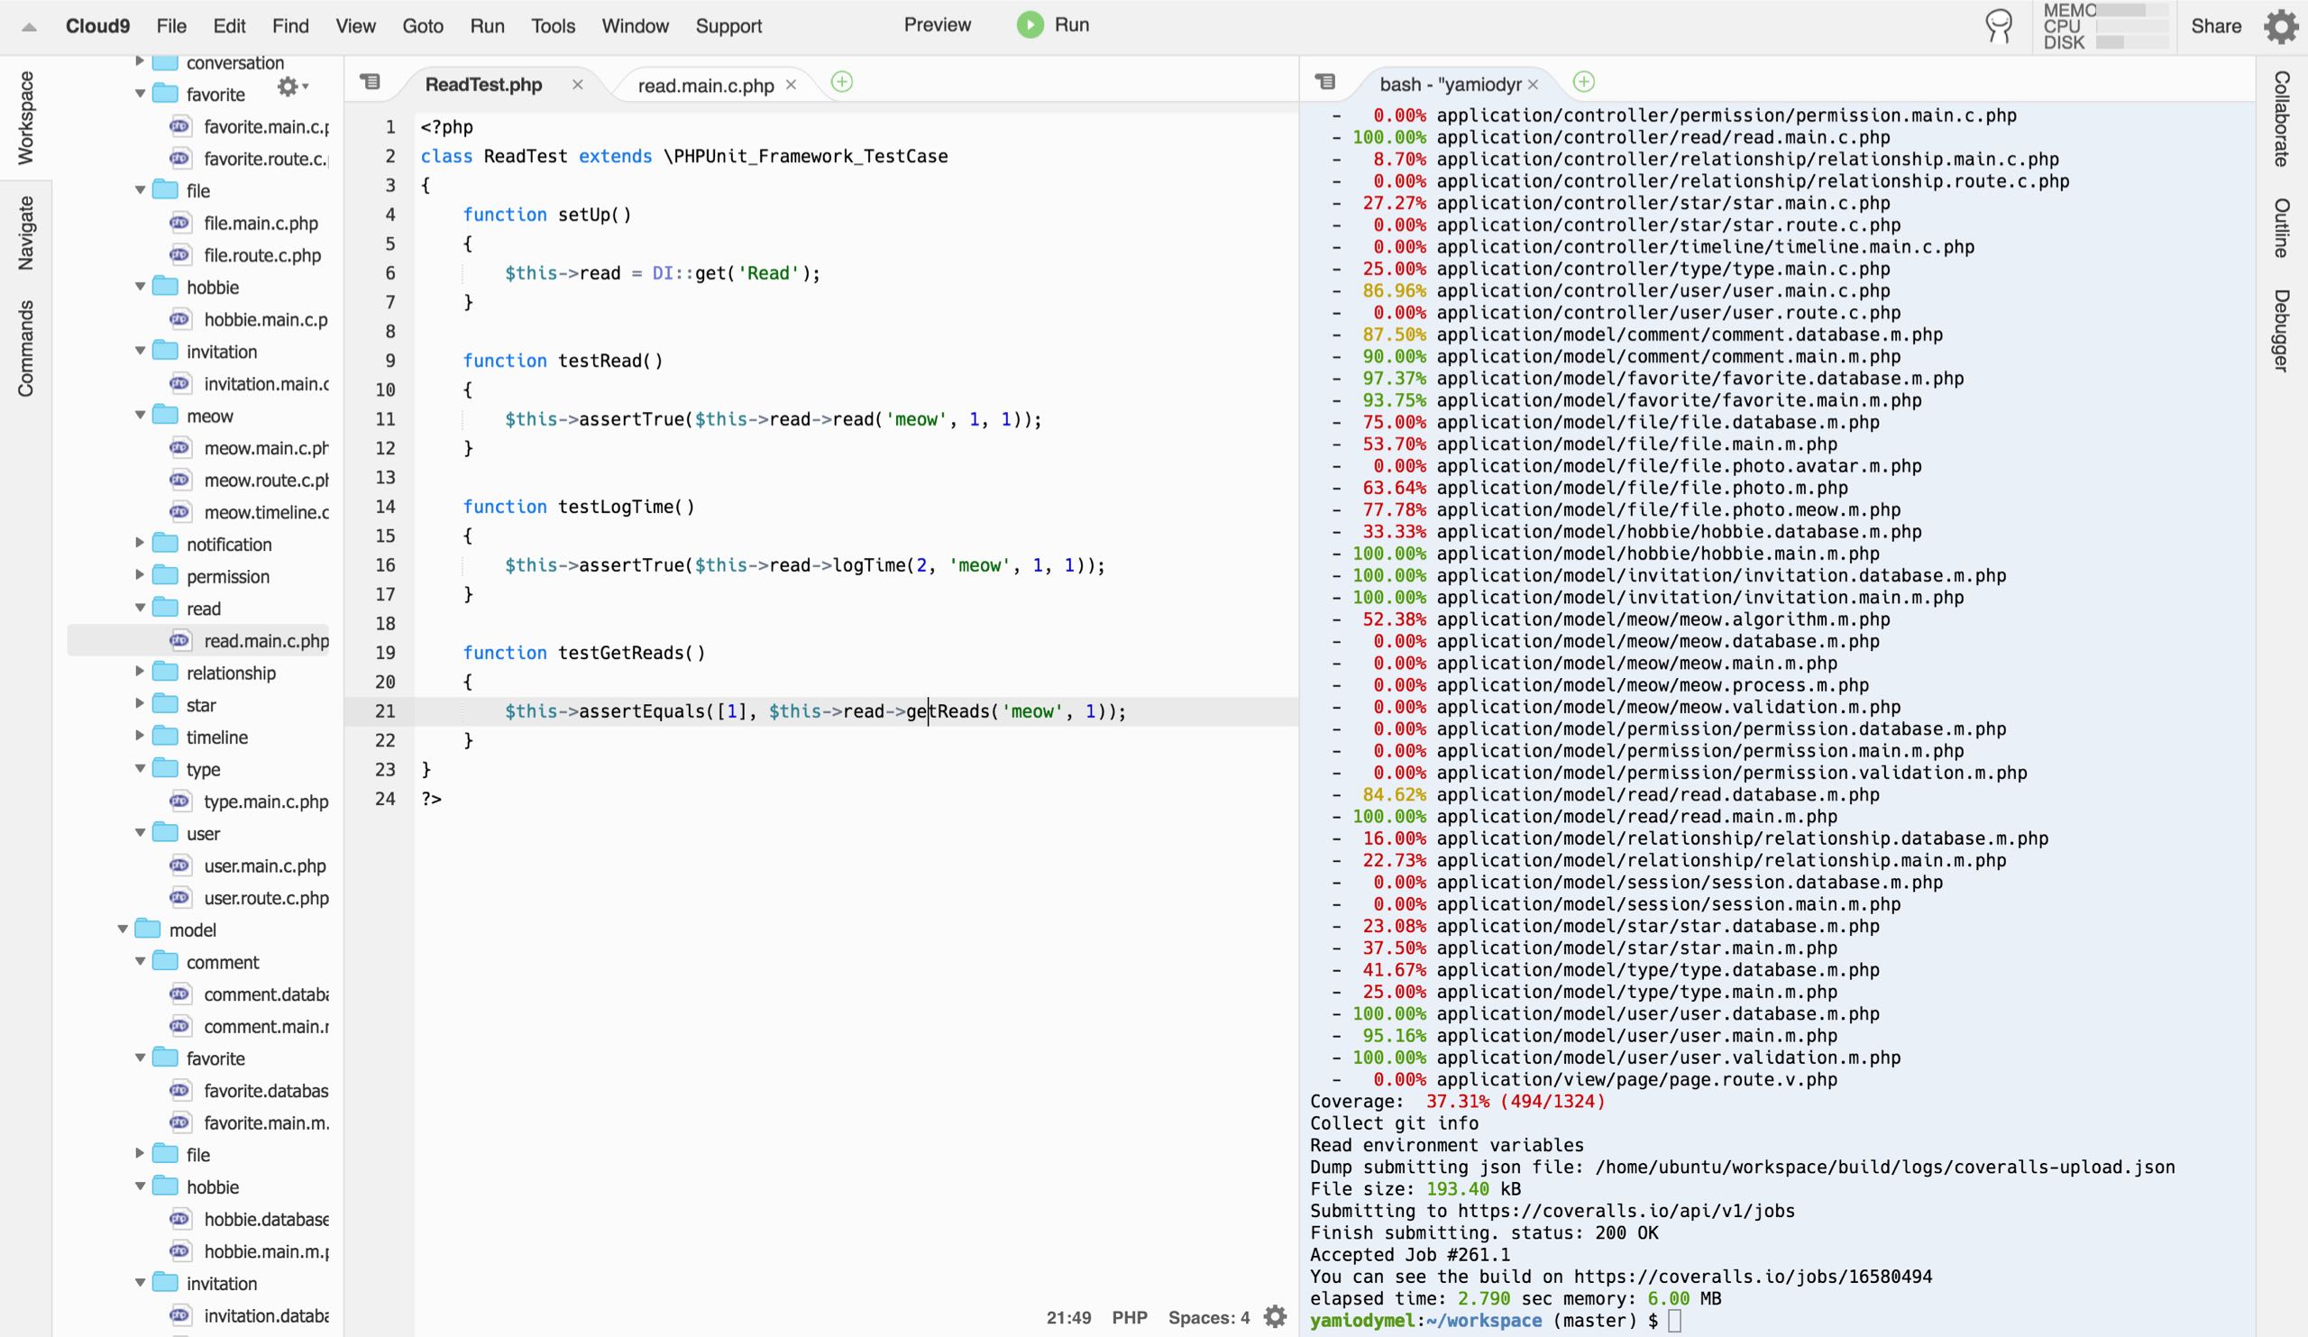Switch to the read.main.c.php tab
2308x1337 pixels.
[x=705, y=85]
